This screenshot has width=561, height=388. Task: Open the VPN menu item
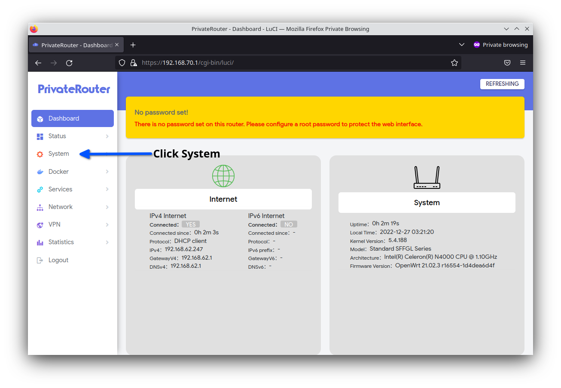coord(73,224)
